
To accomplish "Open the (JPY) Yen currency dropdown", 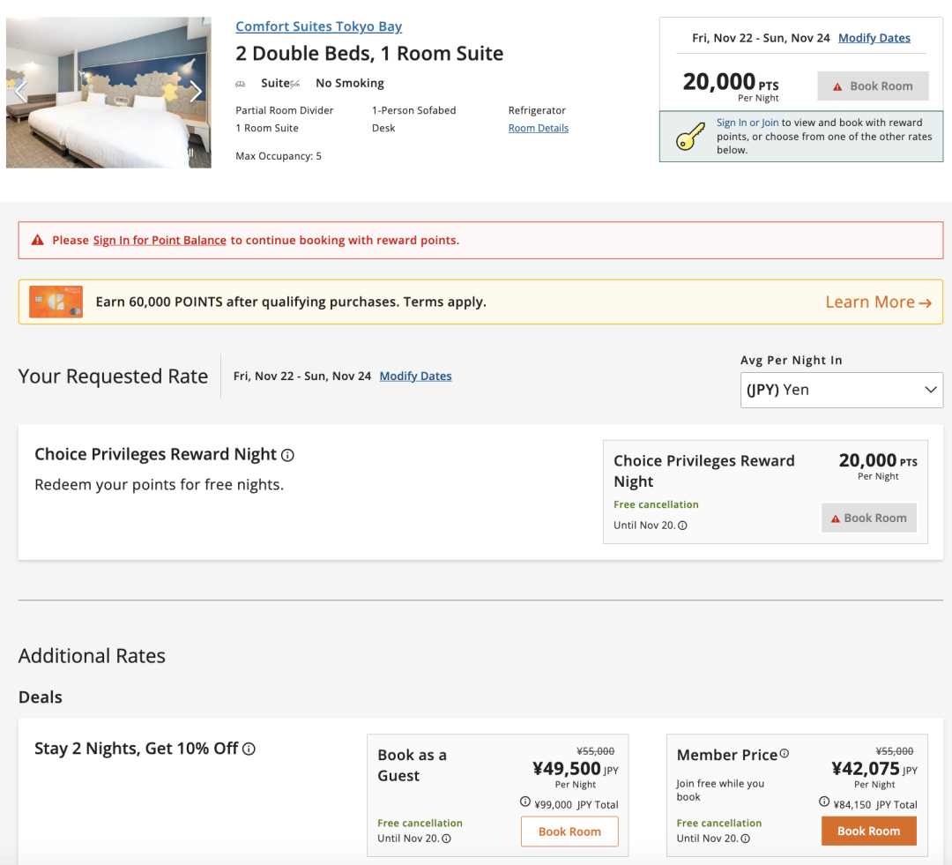I will 841,390.
